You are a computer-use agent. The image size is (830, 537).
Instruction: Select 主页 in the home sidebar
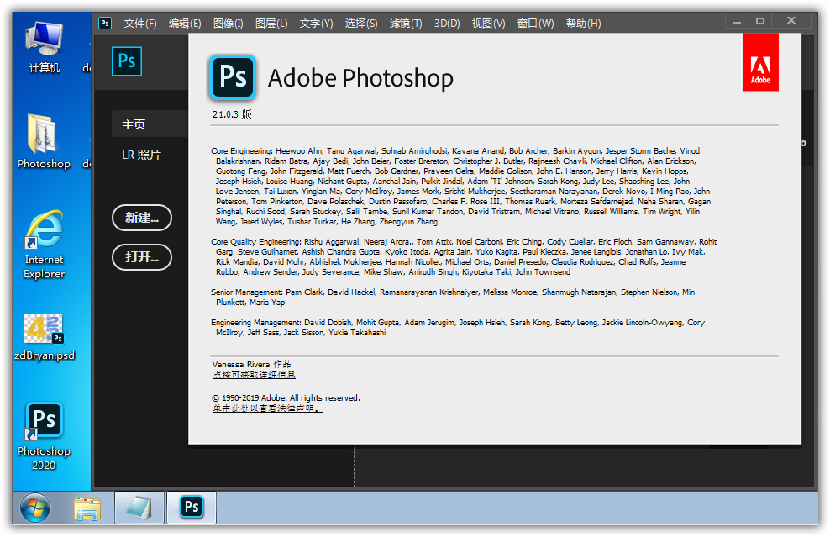coord(150,124)
